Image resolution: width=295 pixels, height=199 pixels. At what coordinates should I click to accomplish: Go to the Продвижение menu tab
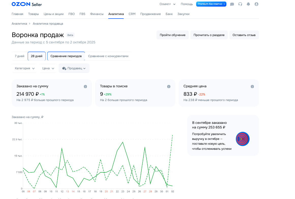[150, 14]
